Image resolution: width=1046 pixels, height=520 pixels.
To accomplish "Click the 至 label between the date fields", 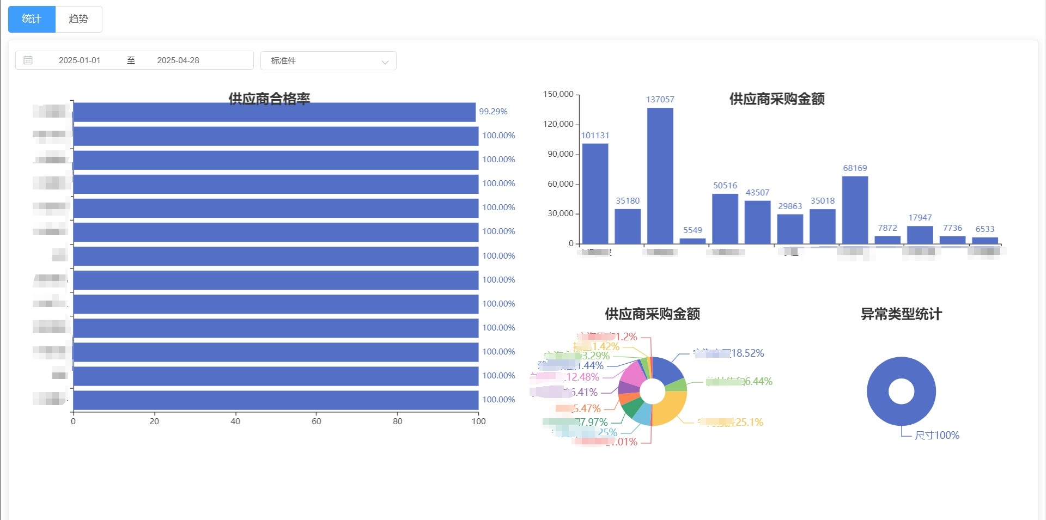I will (x=131, y=60).
